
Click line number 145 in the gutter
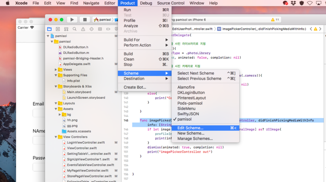126,120
